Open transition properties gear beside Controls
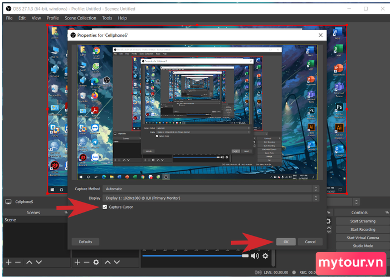Viewport: 390px width, 280px height. [x=329, y=221]
